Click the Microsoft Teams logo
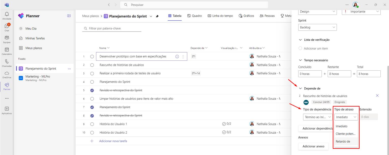The image size is (389, 155). [7, 5]
